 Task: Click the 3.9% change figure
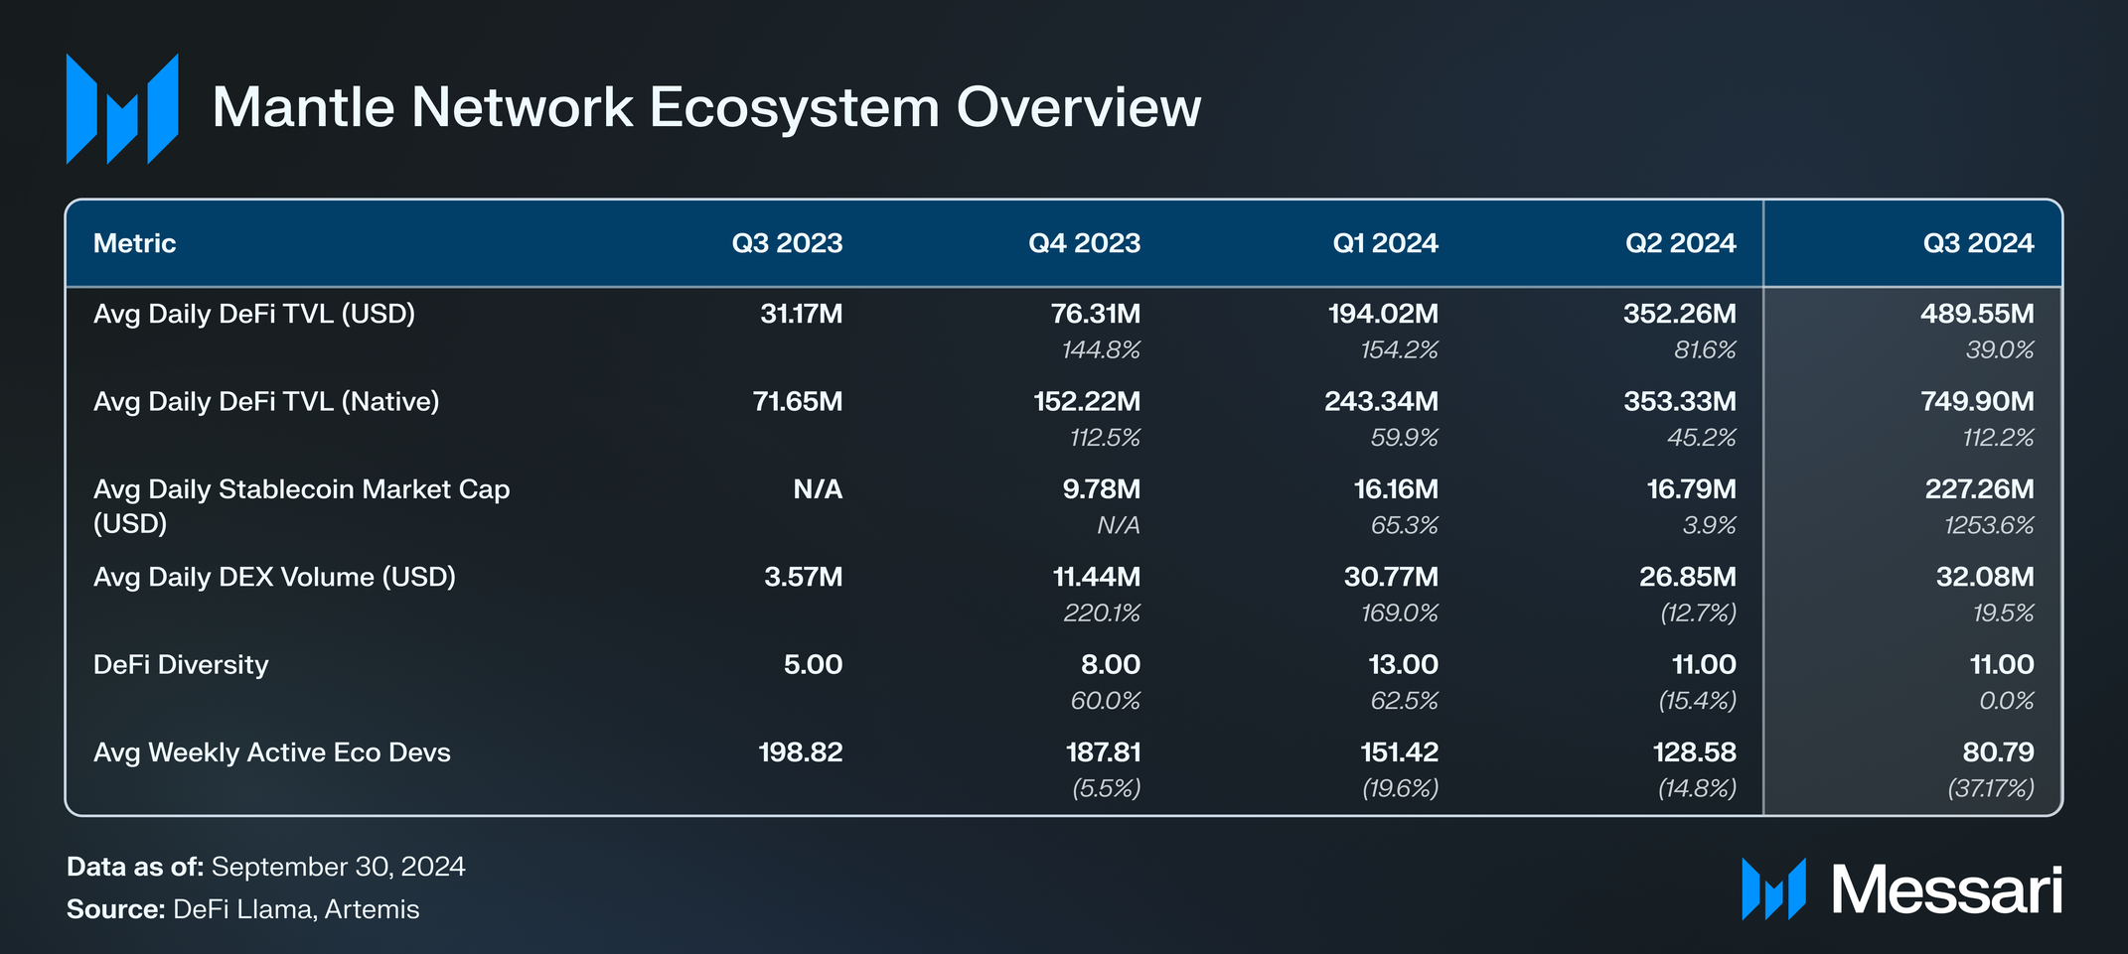point(1709,524)
